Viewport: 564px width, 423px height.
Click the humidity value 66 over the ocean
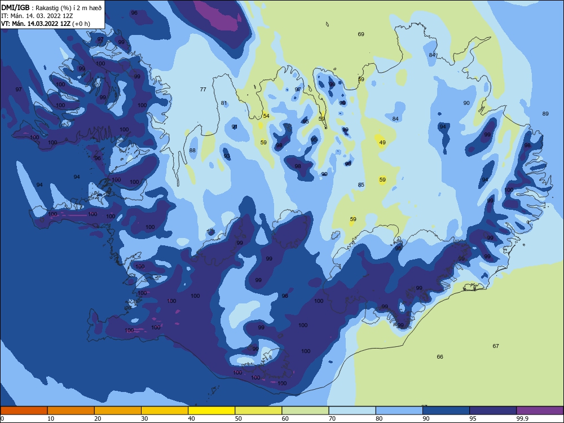440,357
